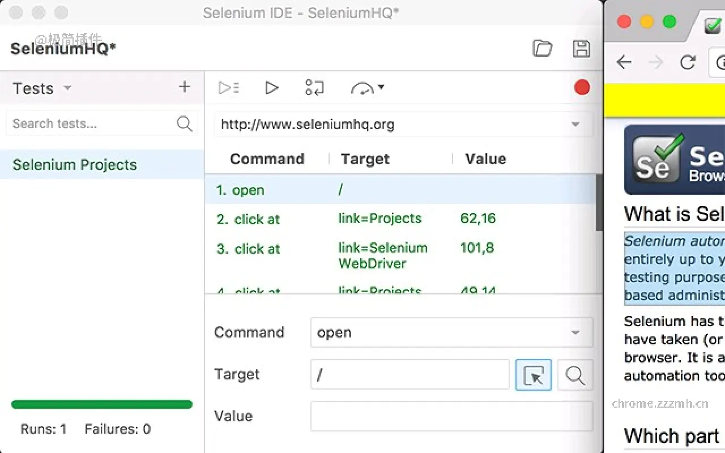Select the Selenium Projects test

pyautogui.click(x=74, y=164)
